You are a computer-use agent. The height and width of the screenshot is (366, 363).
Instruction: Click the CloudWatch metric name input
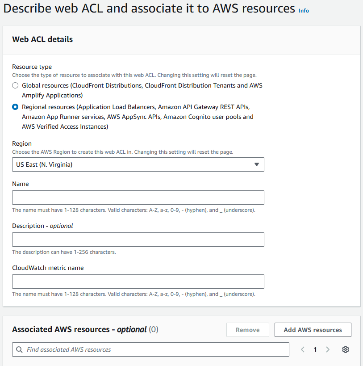point(138,282)
